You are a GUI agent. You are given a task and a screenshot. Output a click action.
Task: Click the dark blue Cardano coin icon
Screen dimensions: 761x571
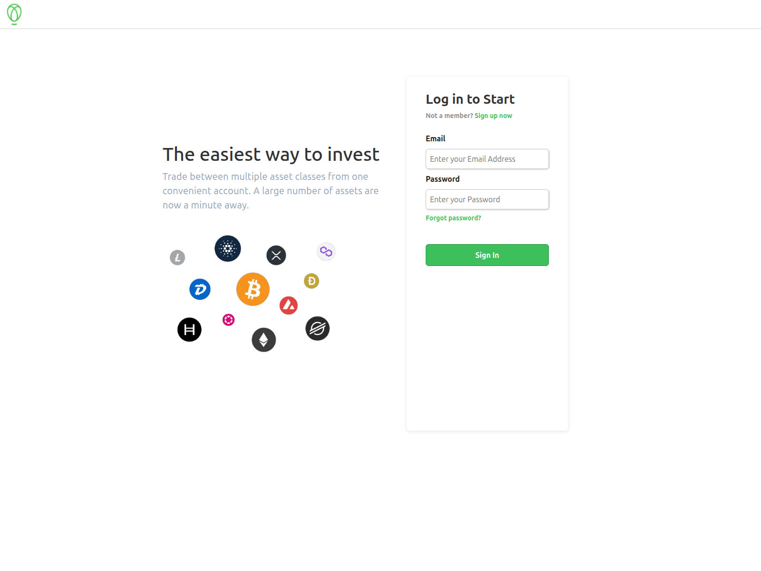228,248
